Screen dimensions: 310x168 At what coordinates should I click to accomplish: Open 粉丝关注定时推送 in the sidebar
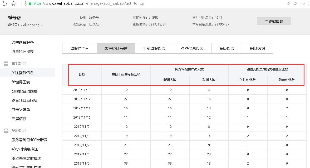tap(26, 158)
